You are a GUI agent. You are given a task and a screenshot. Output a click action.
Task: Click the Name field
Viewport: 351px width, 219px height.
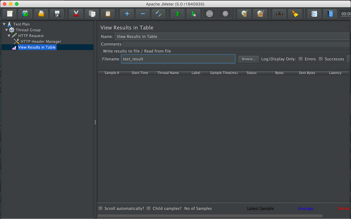(232, 36)
